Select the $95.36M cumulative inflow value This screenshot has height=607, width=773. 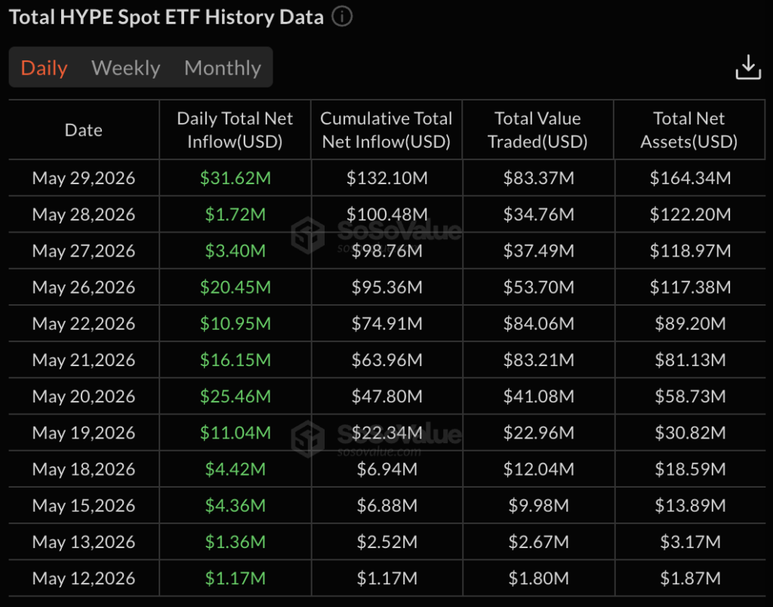(x=386, y=288)
